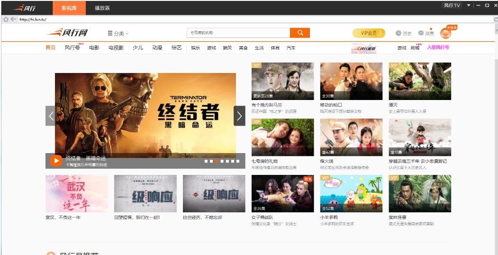The width and height of the screenshot is (498, 255).
Task: Open the 商城 link
Action: 415,48
